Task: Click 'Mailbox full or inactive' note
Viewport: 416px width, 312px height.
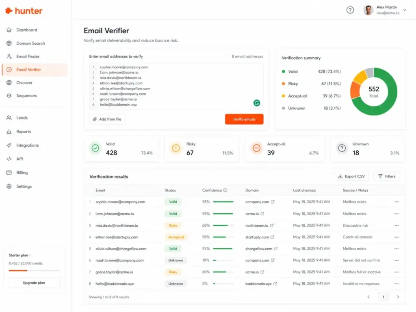Action: pos(361,272)
